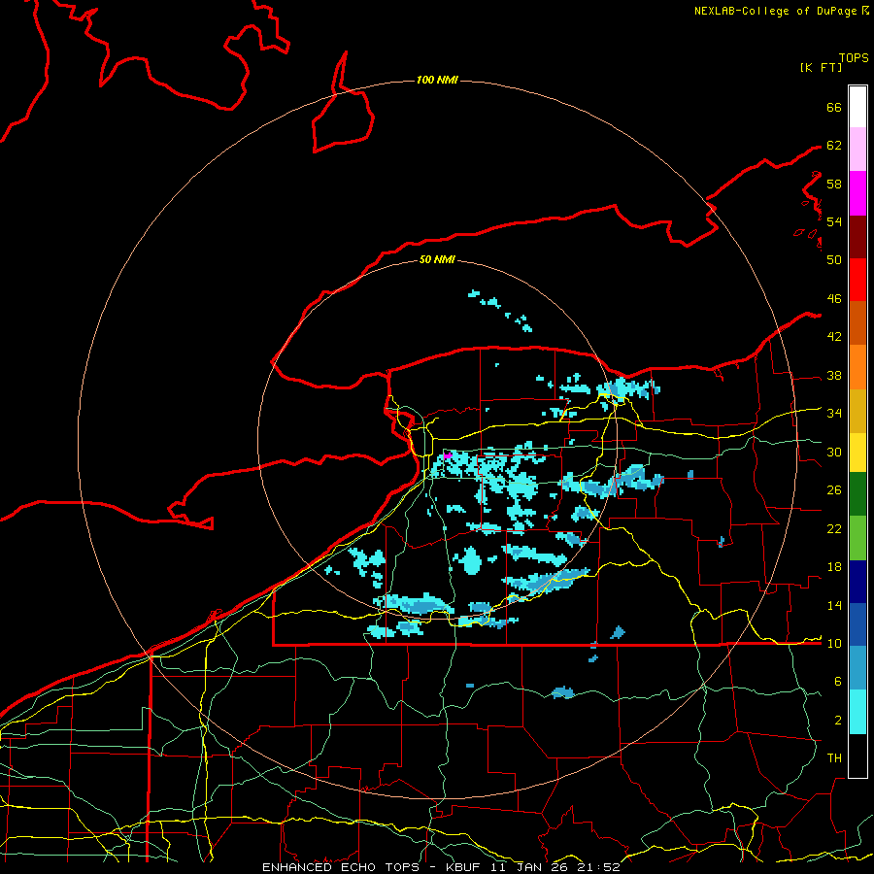
Task: Click the dark maroon legend swatch
Action: point(857,237)
